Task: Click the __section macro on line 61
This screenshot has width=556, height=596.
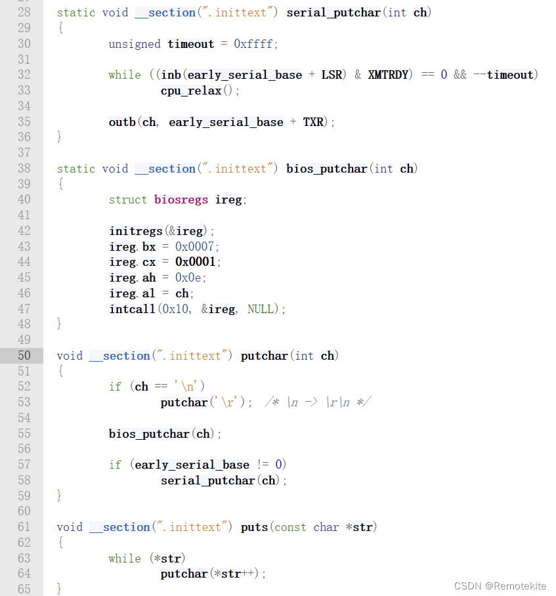Action: [119, 527]
